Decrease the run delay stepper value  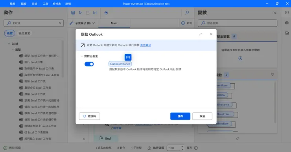point(182,149)
